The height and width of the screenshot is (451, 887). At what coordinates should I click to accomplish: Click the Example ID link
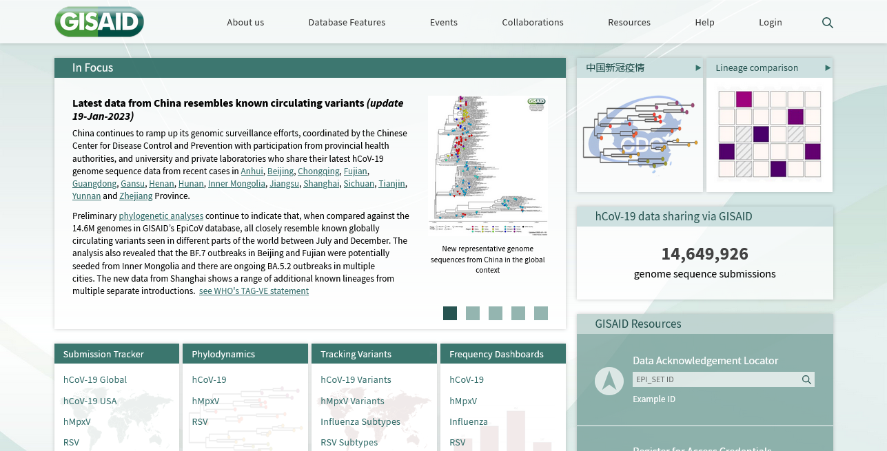(654, 399)
